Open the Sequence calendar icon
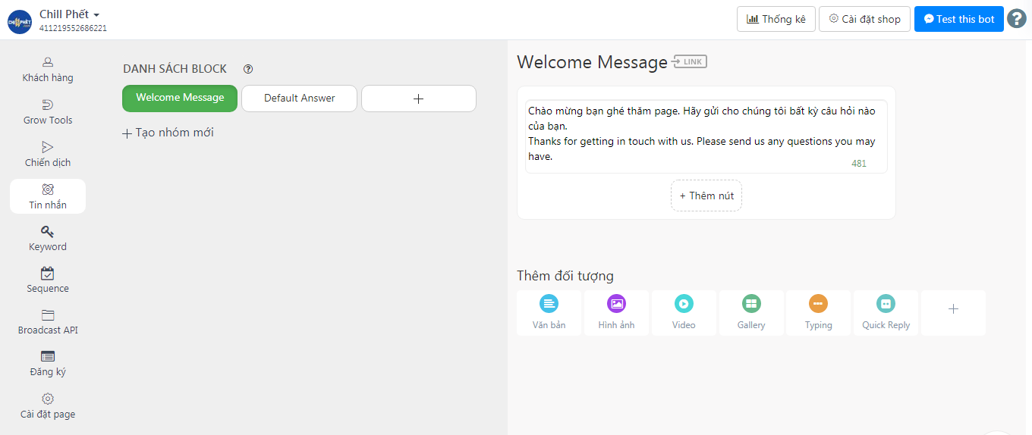 pyautogui.click(x=48, y=274)
